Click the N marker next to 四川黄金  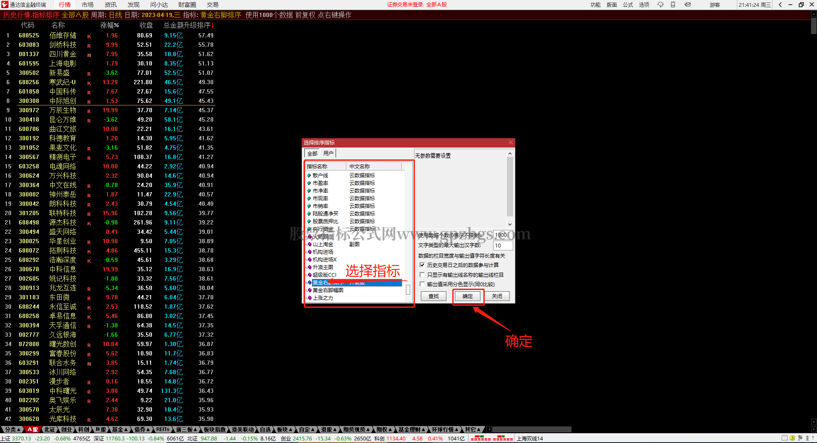pyautogui.click(x=89, y=55)
